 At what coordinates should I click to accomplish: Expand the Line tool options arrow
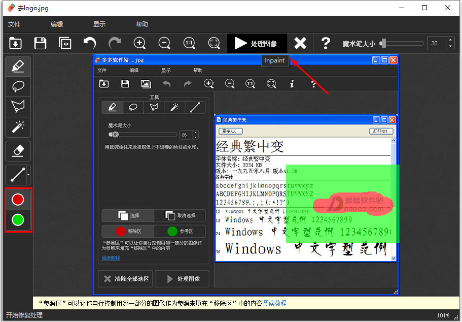click(28, 175)
